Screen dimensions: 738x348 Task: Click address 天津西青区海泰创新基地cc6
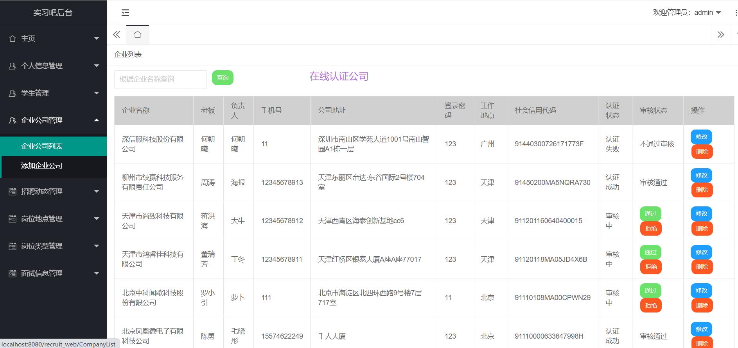pos(361,221)
